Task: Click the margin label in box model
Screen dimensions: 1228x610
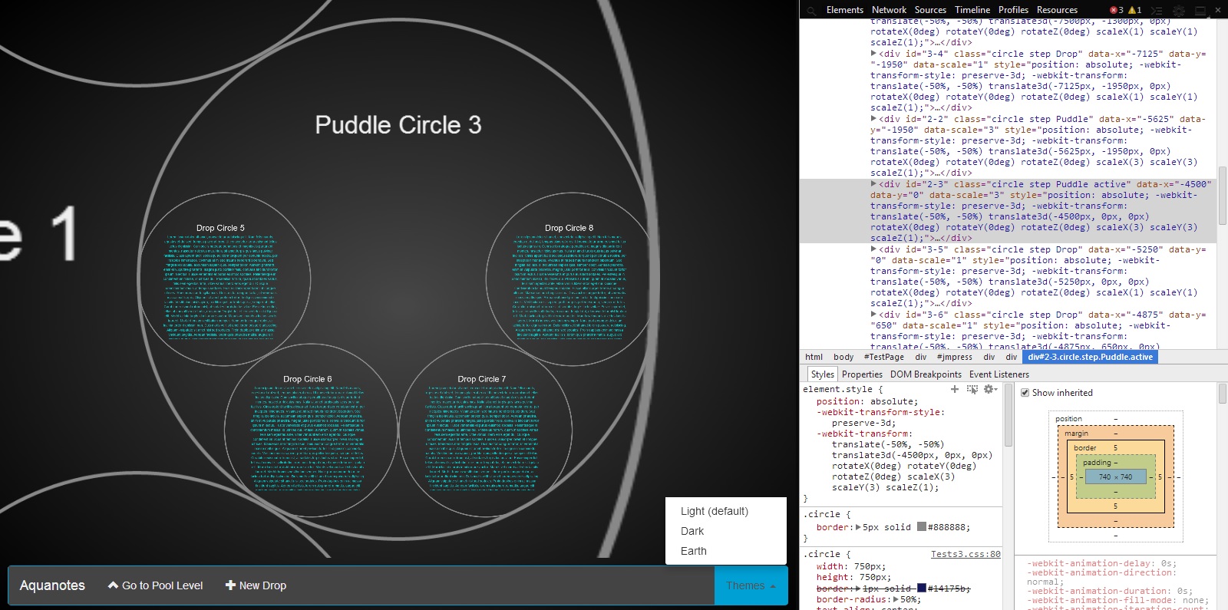Action: pyautogui.click(x=1076, y=434)
